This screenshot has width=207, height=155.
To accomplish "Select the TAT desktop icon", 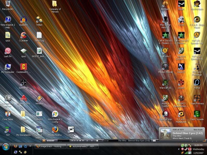I will click(x=8, y=131).
